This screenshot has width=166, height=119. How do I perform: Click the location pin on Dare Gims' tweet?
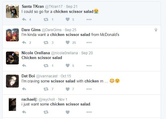[156, 30]
